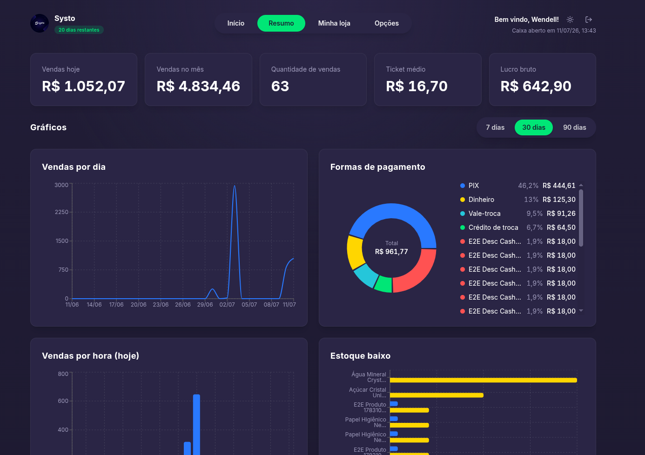Click the 13% Dinheiro percentage

tap(531, 200)
